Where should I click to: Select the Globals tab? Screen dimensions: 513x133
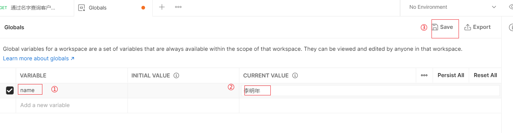(x=113, y=8)
